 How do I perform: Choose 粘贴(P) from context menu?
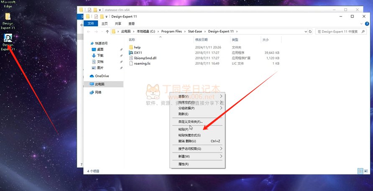pyautogui.click(x=197, y=129)
